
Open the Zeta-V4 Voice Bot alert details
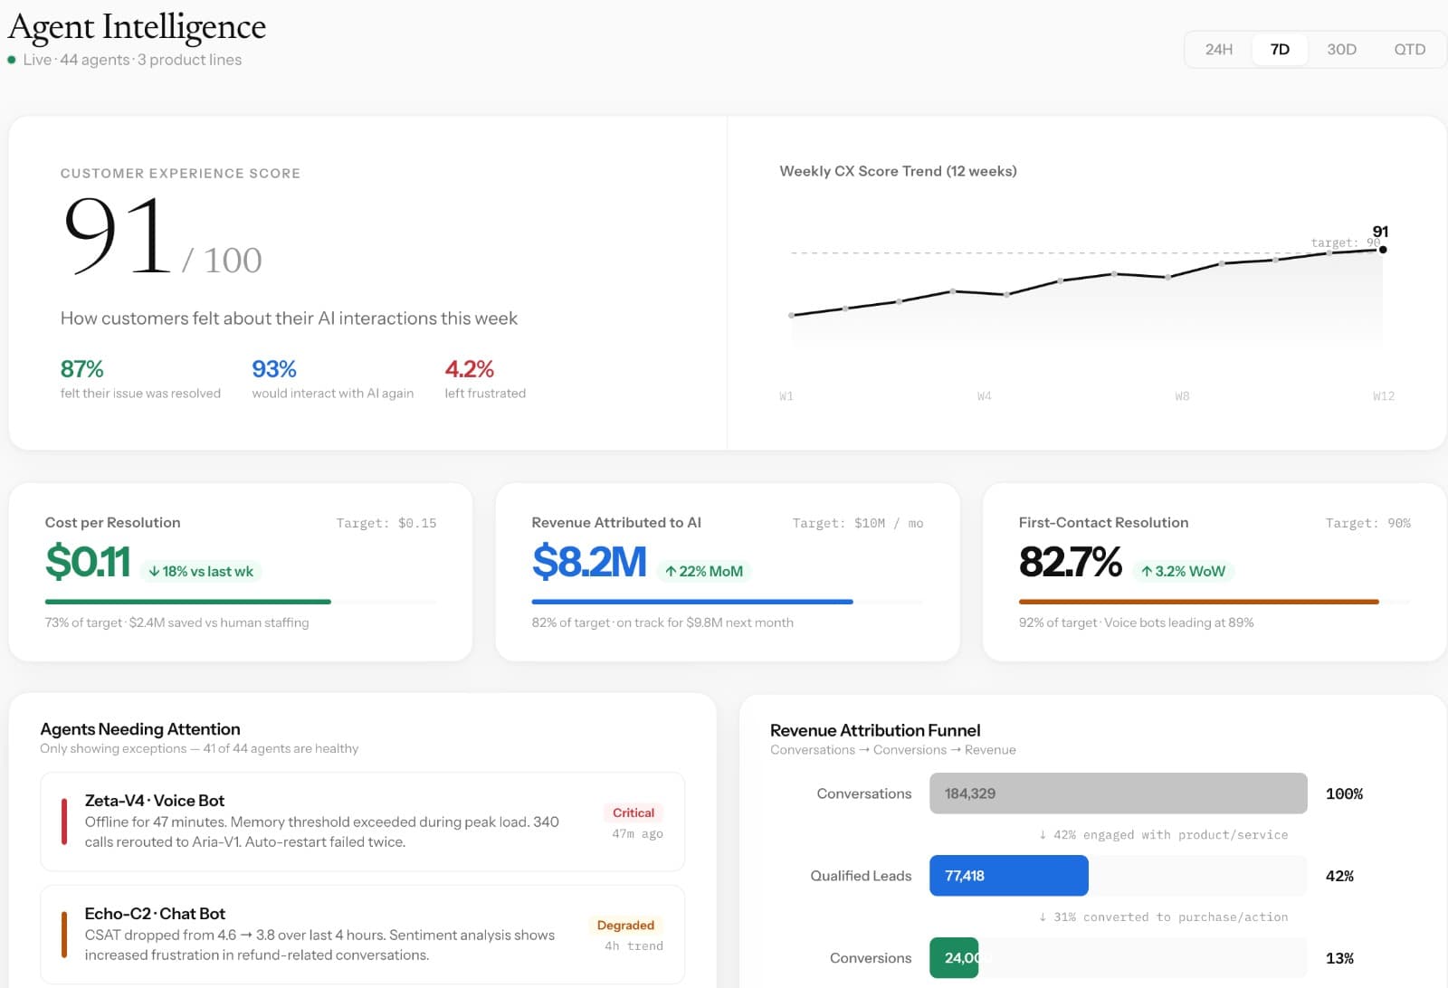pos(362,822)
